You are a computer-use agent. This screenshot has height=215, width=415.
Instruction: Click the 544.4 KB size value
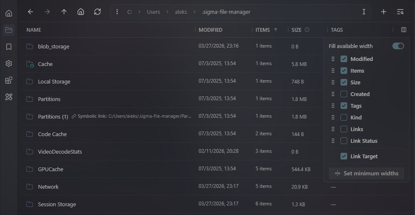[301, 169]
